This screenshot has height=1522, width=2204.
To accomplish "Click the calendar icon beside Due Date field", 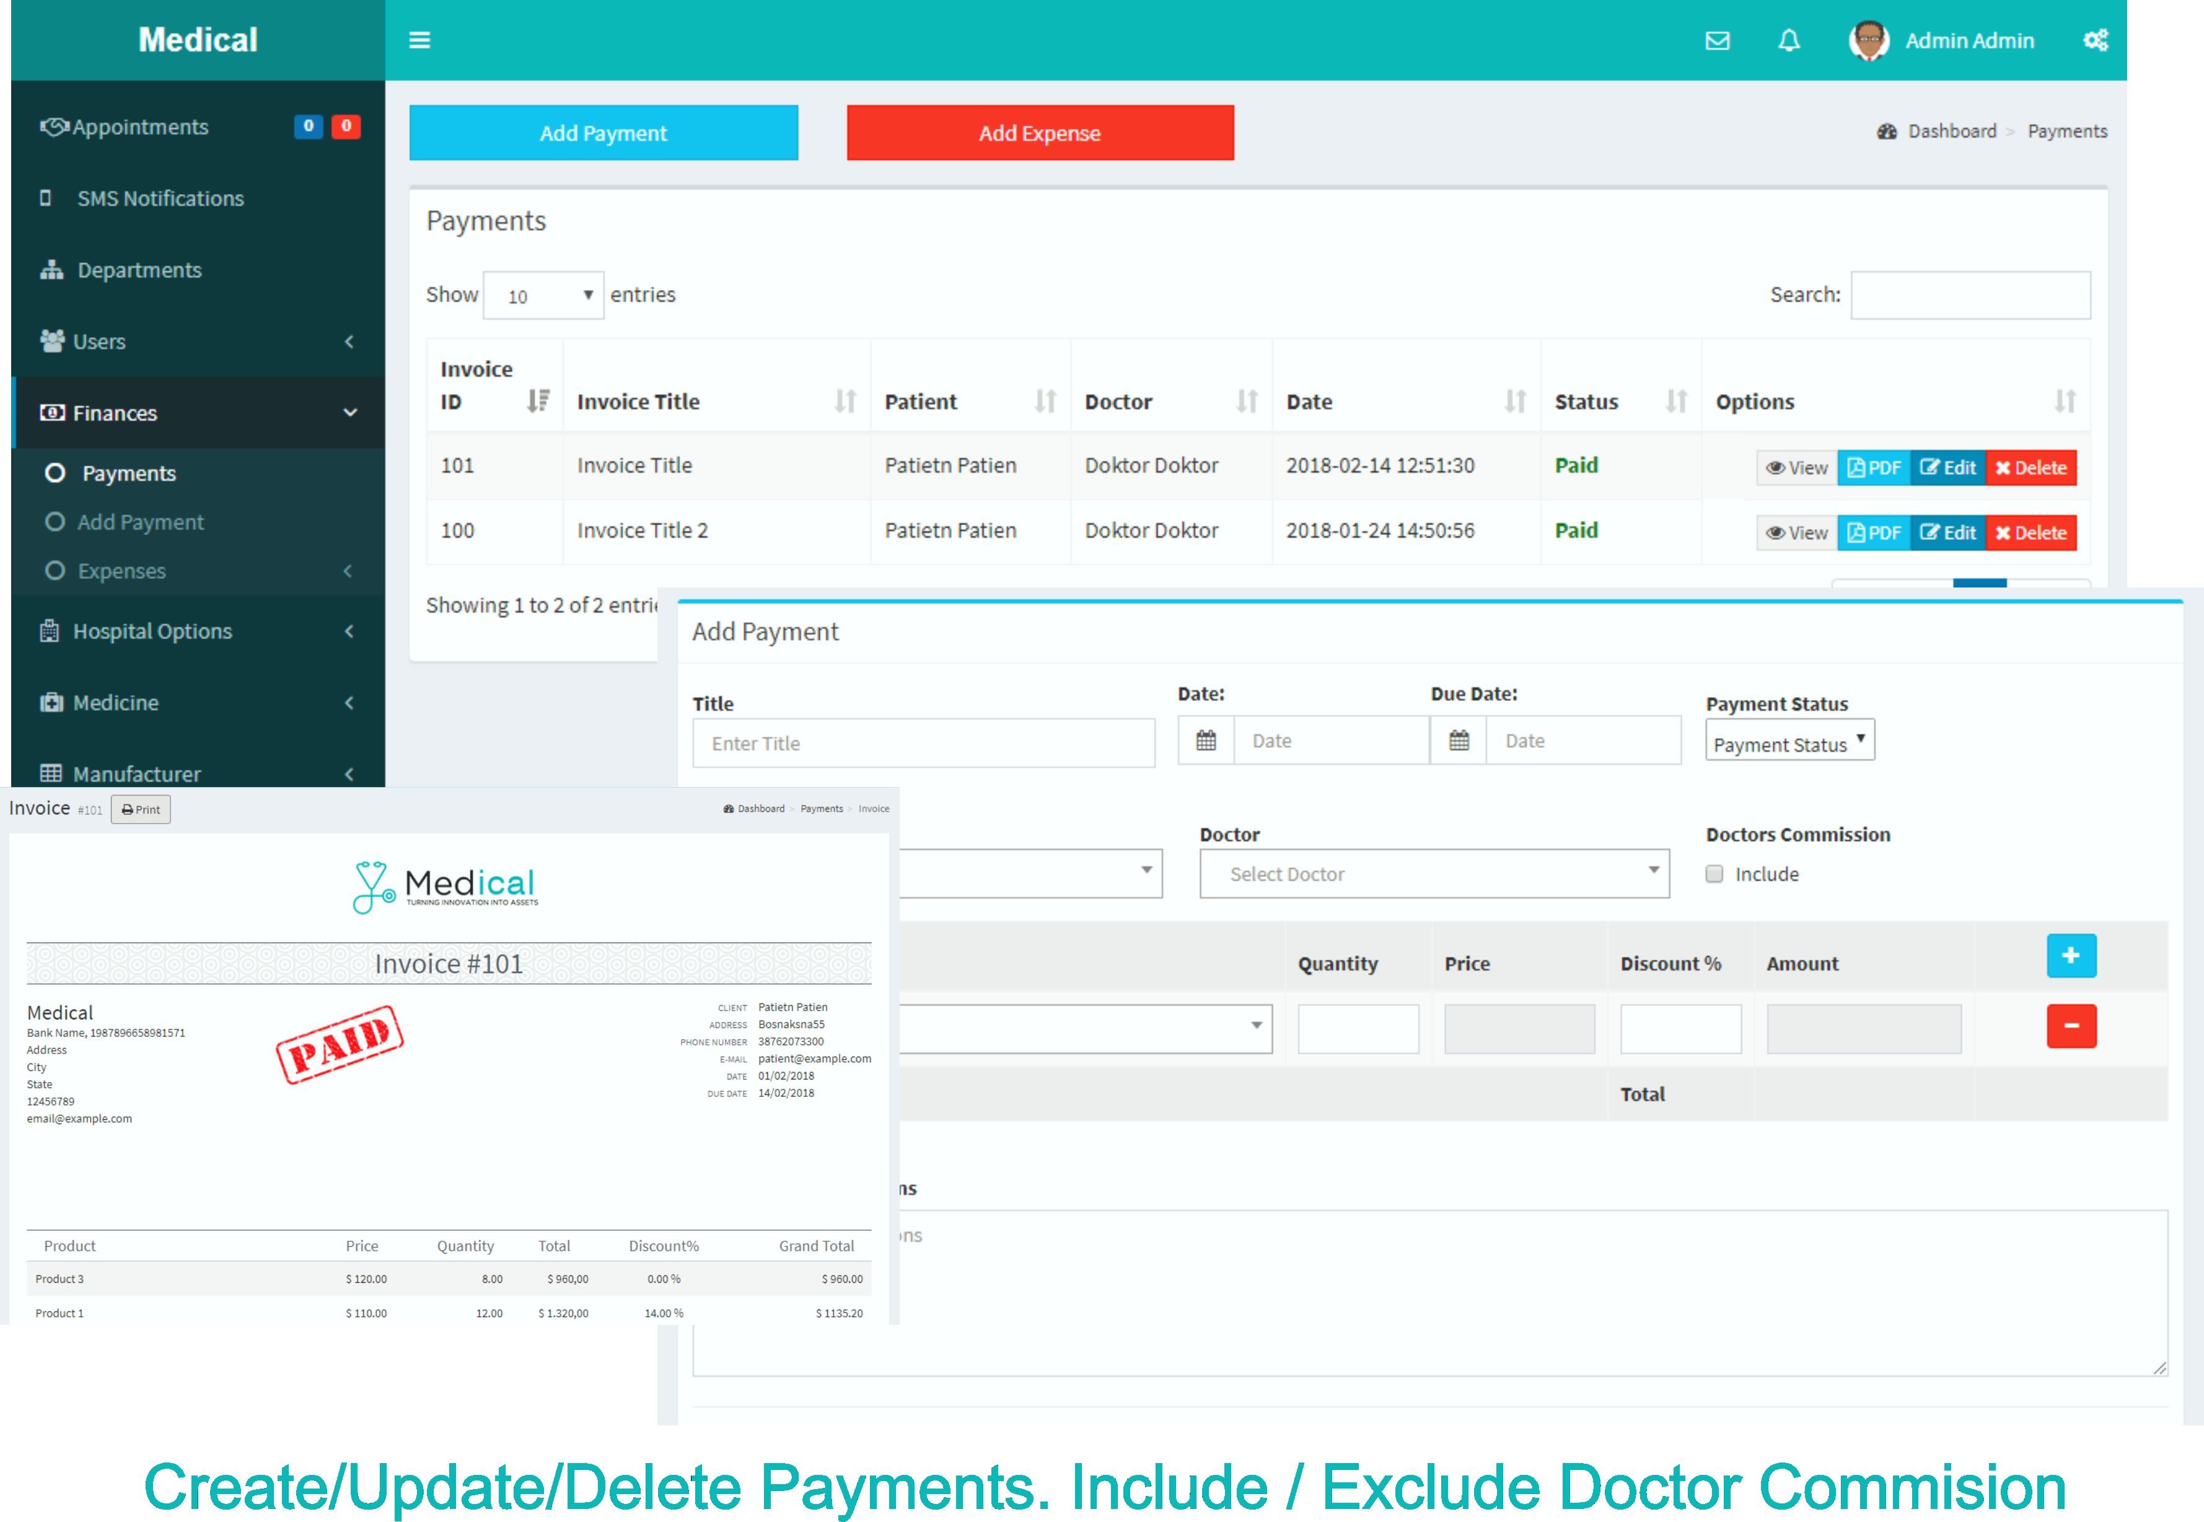I will tap(1459, 741).
